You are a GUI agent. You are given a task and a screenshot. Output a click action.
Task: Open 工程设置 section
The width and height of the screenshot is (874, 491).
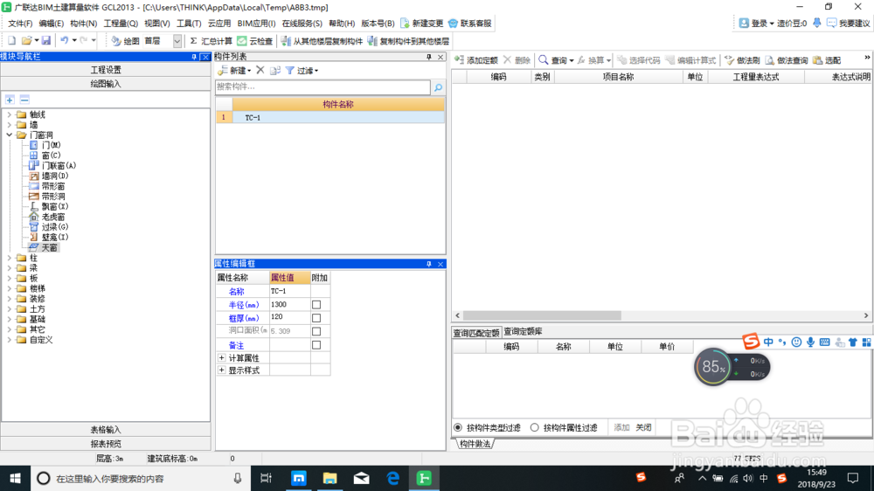(x=106, y=70)
